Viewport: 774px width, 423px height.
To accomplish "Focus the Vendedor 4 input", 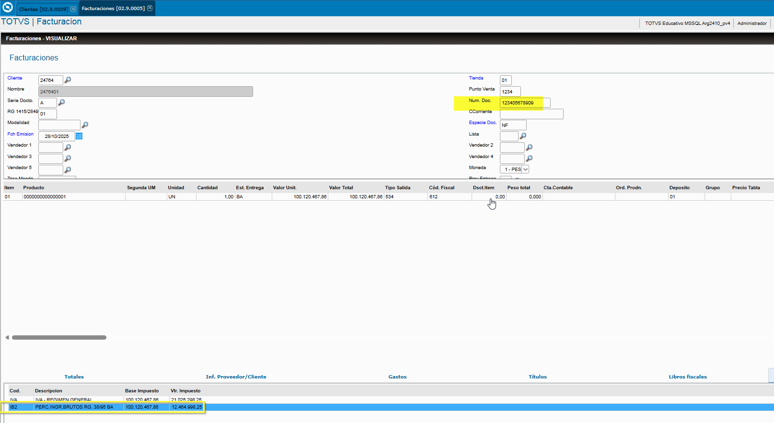I will 512,159.
